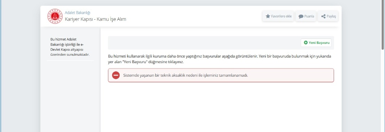
Task: Click the green plus icon in Yeni Başvuru
Action: 306,43
